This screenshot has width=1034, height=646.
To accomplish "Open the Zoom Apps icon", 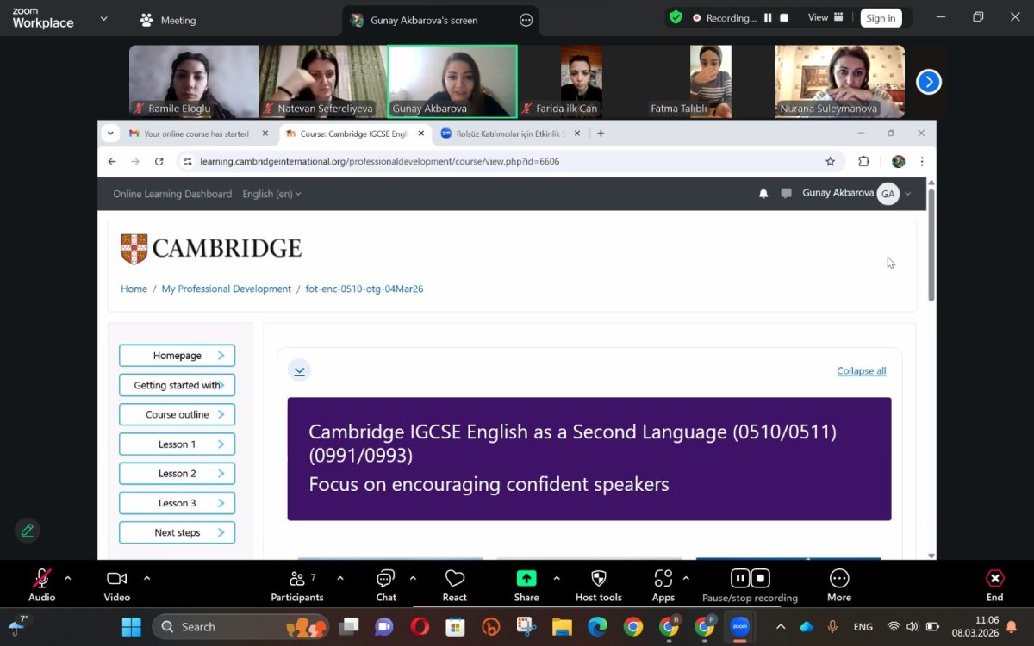I will point(663,579).
